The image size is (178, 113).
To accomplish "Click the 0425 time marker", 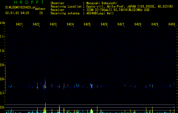I will [87, 24].
